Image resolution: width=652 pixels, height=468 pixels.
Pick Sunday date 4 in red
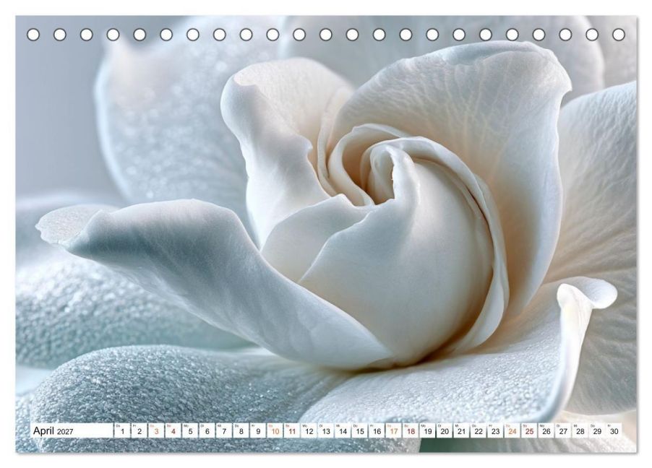tap(173, 430)
